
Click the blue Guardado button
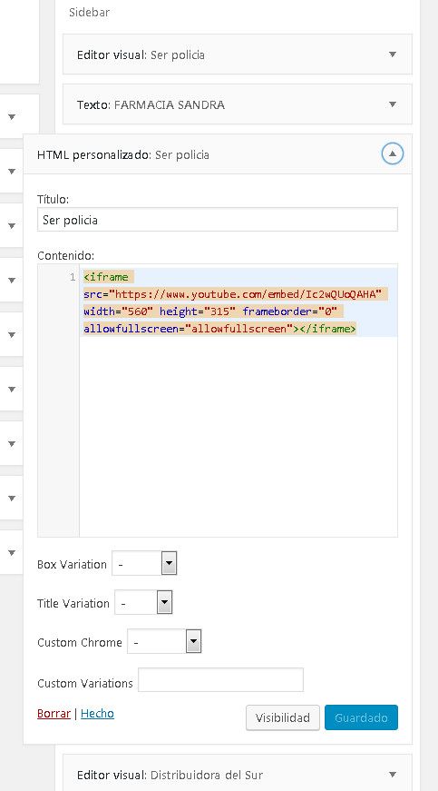[361, 717]
